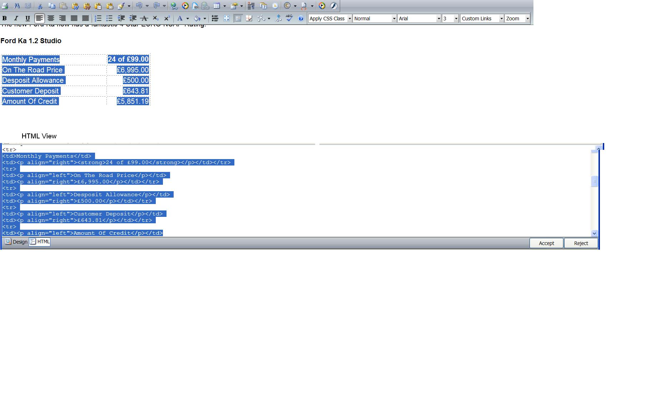Viewport: 656px width, 397px height.
Task: Switch to the Design tab
Action: coord(16,242)
